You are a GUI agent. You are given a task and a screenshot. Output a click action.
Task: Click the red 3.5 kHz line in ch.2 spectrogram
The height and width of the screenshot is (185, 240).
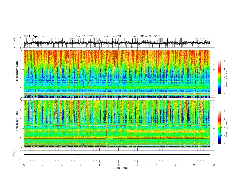click(x=117, y=131)
